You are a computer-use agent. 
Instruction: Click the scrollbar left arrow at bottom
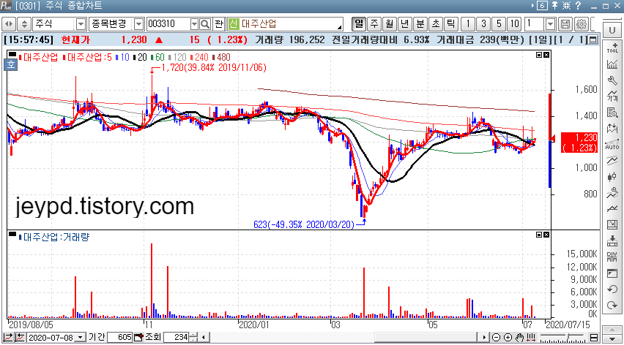(204, 338)
